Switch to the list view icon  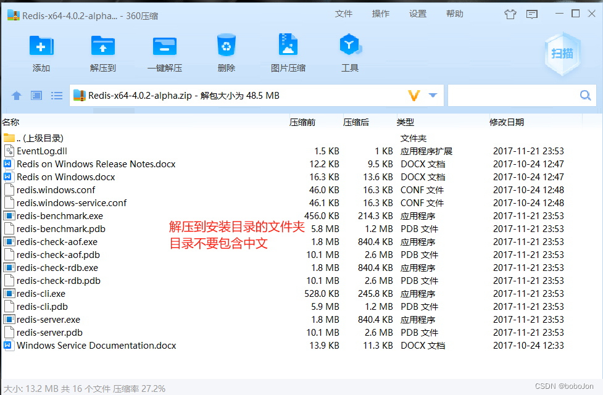pyautogui.click(x=57, y=96)
